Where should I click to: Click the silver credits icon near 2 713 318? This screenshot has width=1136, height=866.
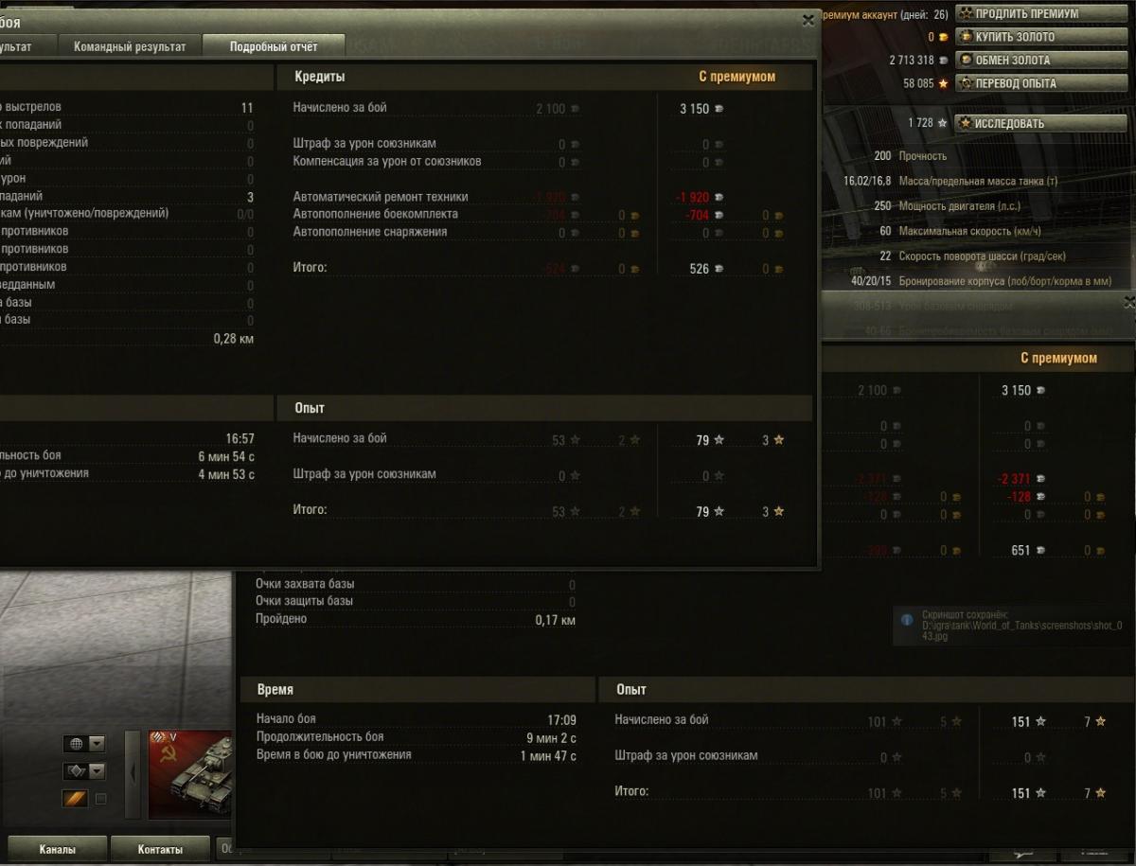click(x=943, y=61)
